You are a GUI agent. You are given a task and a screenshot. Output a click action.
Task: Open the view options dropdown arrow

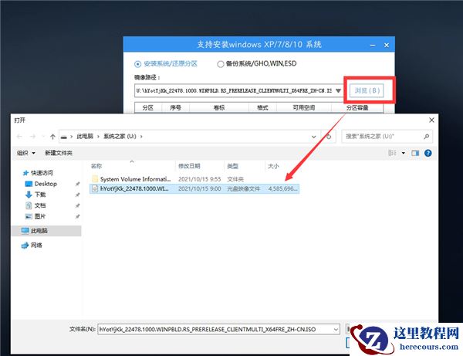click(x=404, y=153)
